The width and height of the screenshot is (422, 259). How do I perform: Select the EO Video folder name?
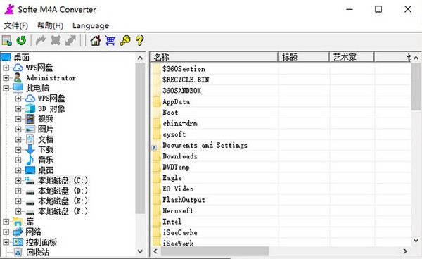tap(178, 189)
